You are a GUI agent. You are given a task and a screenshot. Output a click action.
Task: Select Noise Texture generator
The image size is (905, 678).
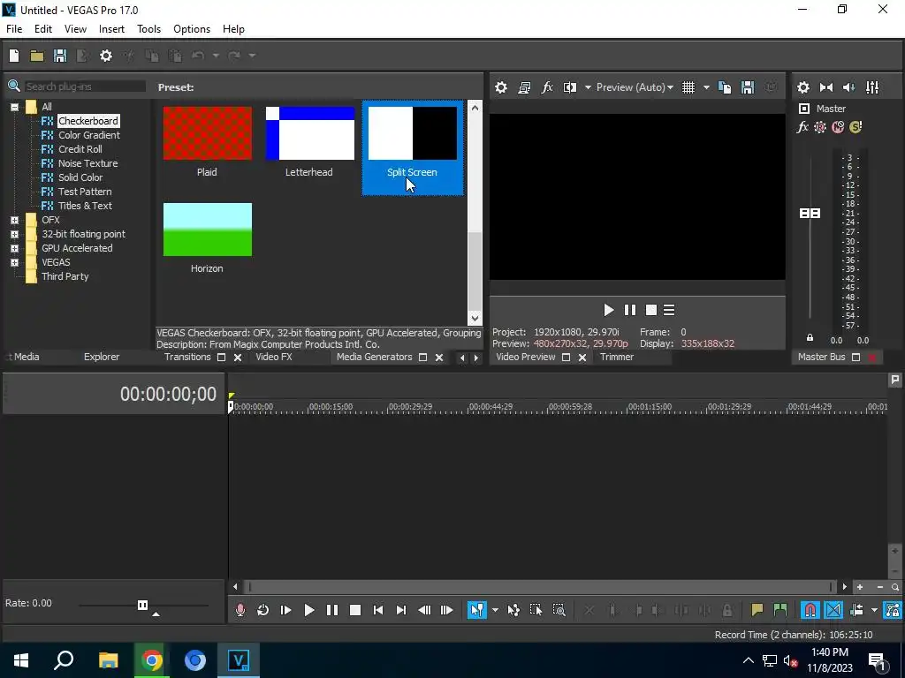[x=87, y=163]
